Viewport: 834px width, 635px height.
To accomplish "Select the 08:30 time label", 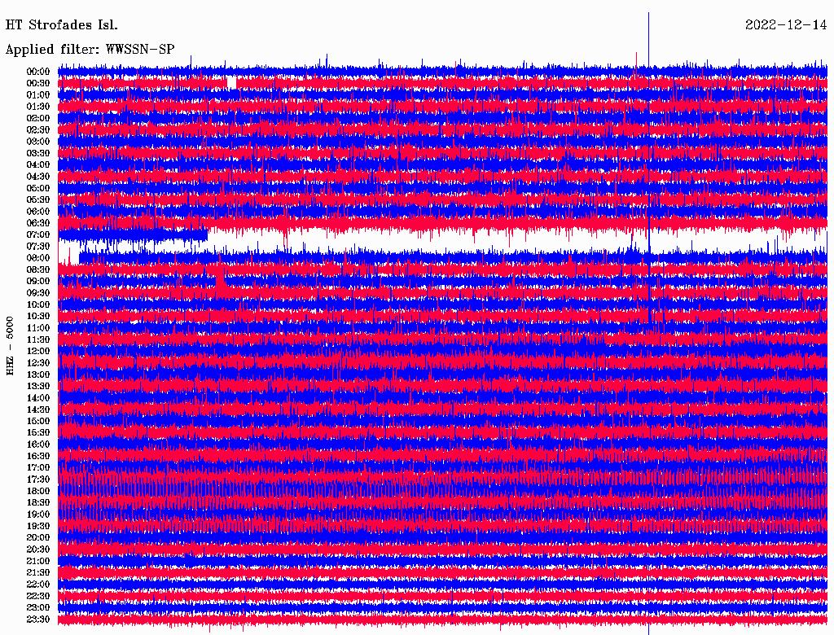I will click(x=38, y=269).
